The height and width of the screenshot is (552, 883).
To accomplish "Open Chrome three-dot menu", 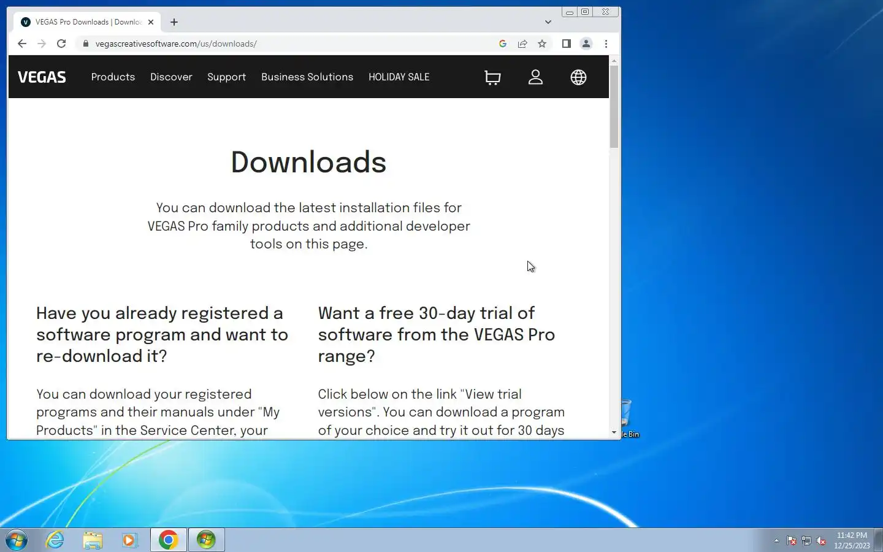I will pos(606,44).
